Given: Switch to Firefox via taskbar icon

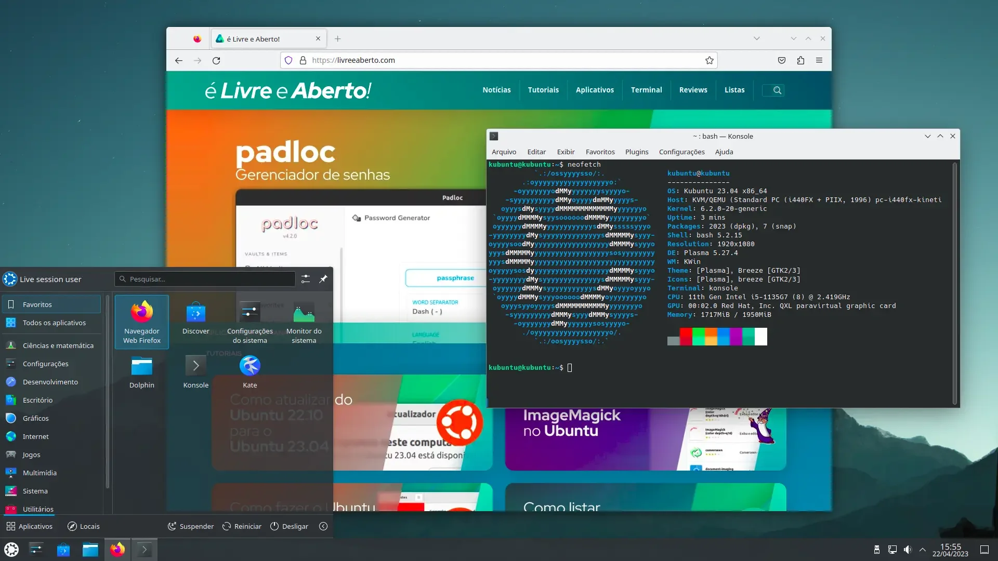Looking at the screenshot, I should pyautogui.click(x=117, y=549).
